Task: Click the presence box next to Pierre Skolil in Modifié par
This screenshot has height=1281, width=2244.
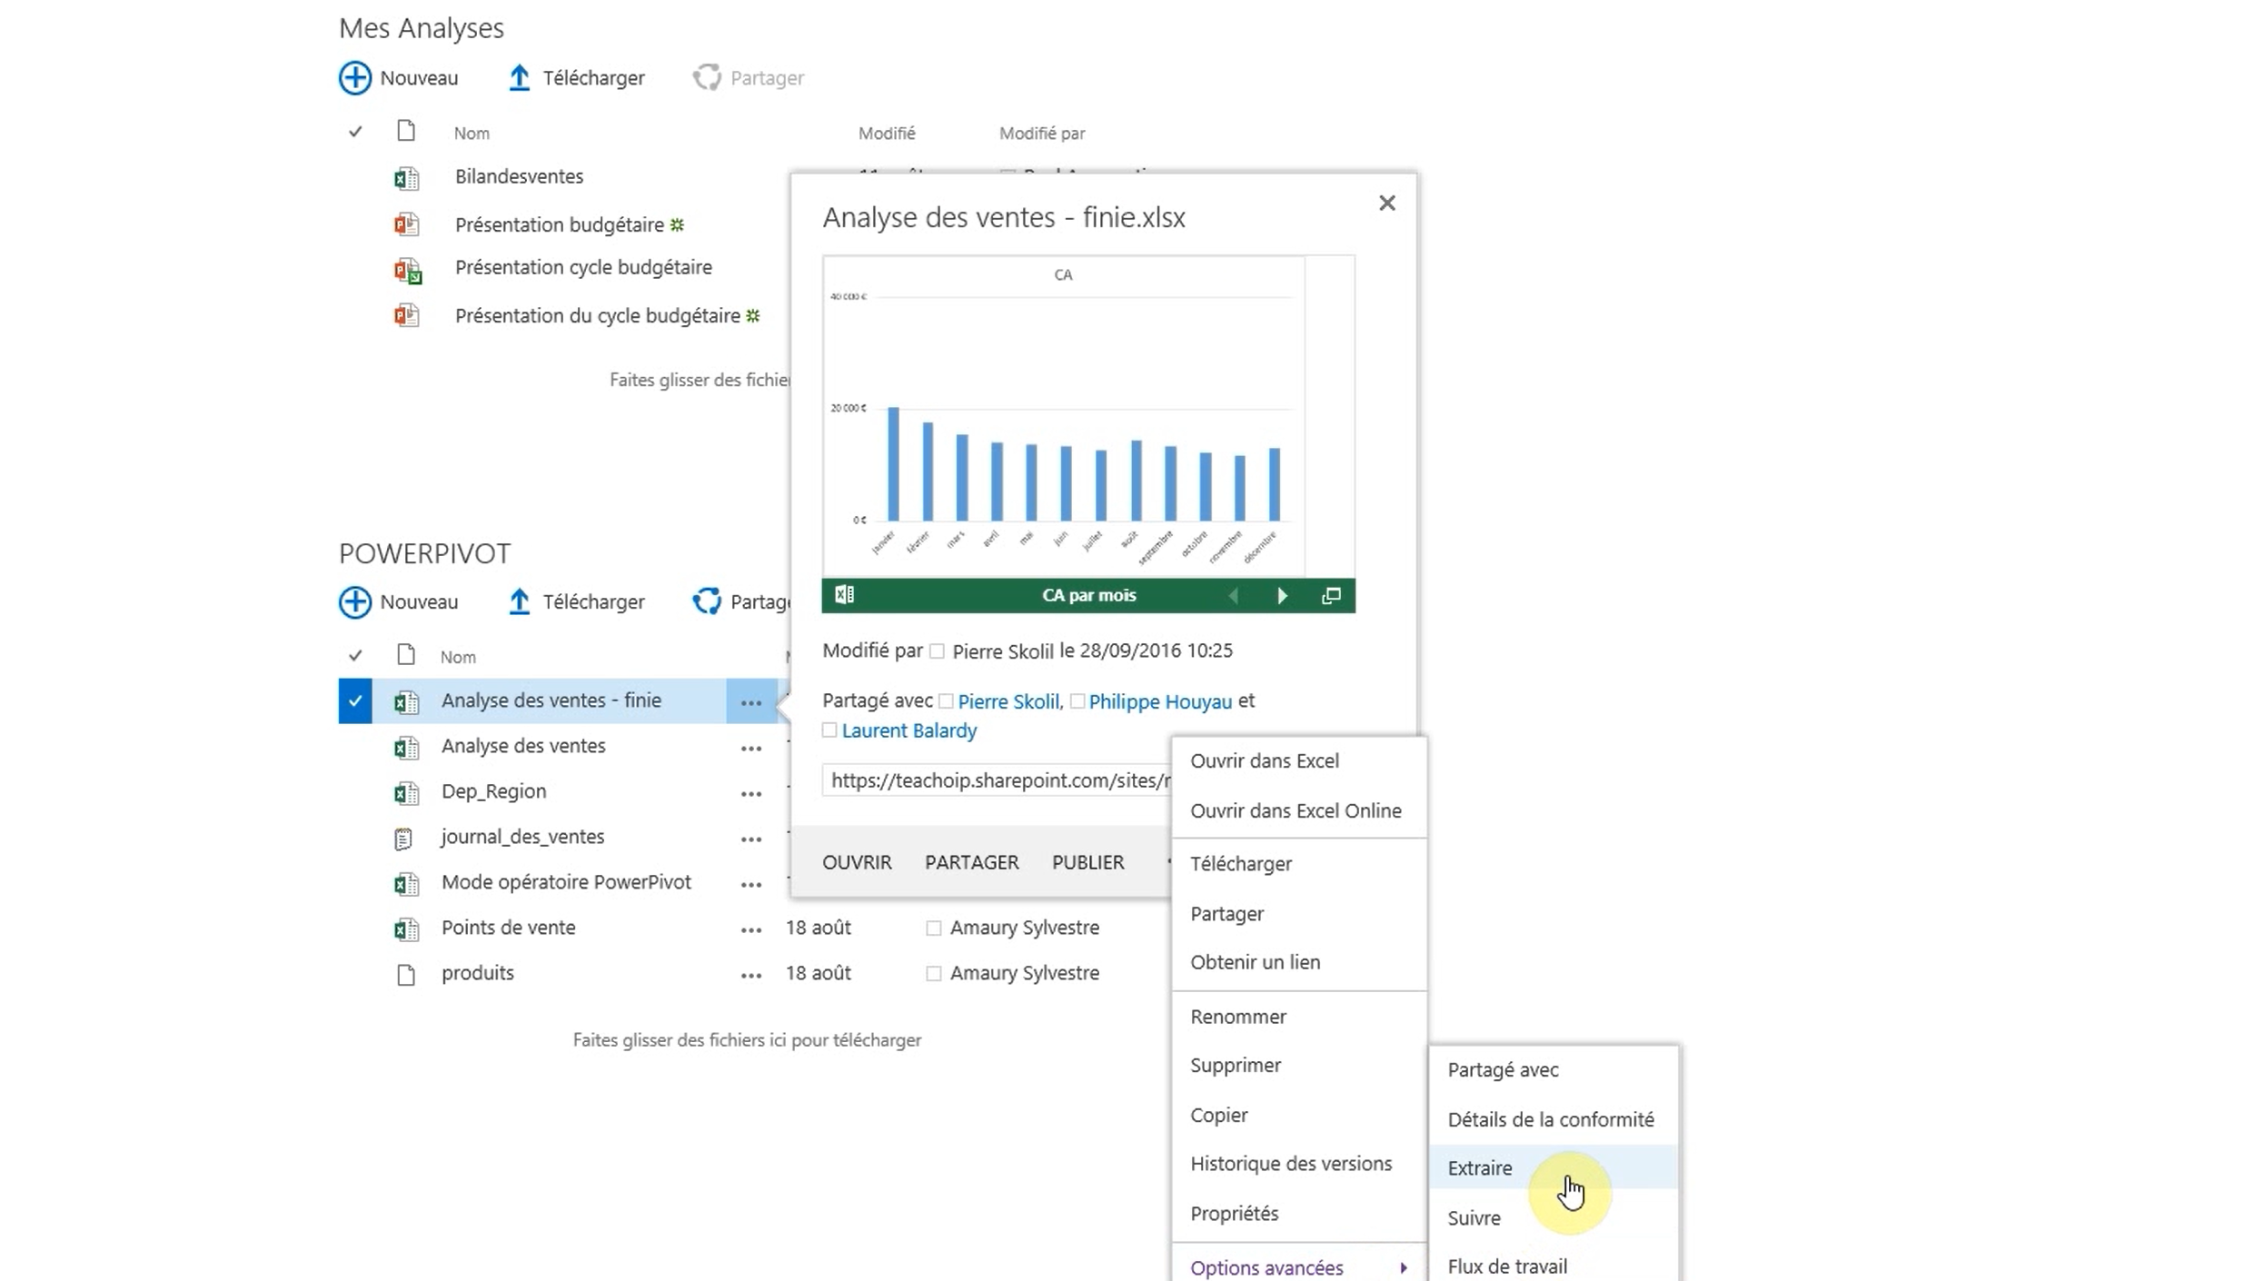Action: point(937,651)
